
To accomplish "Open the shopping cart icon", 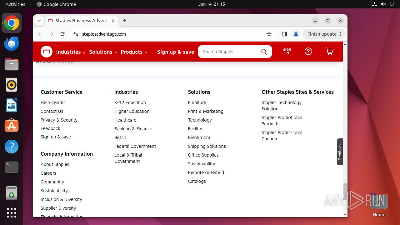I will [x=330, y=51].
